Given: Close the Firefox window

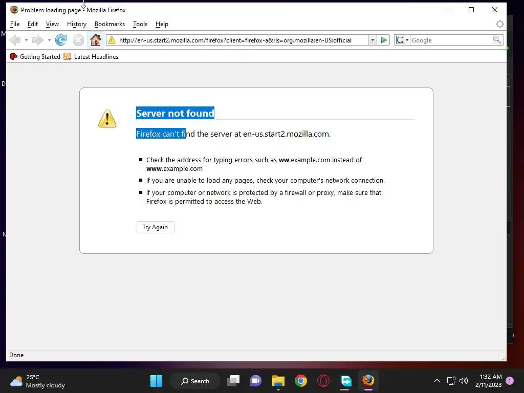Looking at the screenshot, I should [495, 10].
